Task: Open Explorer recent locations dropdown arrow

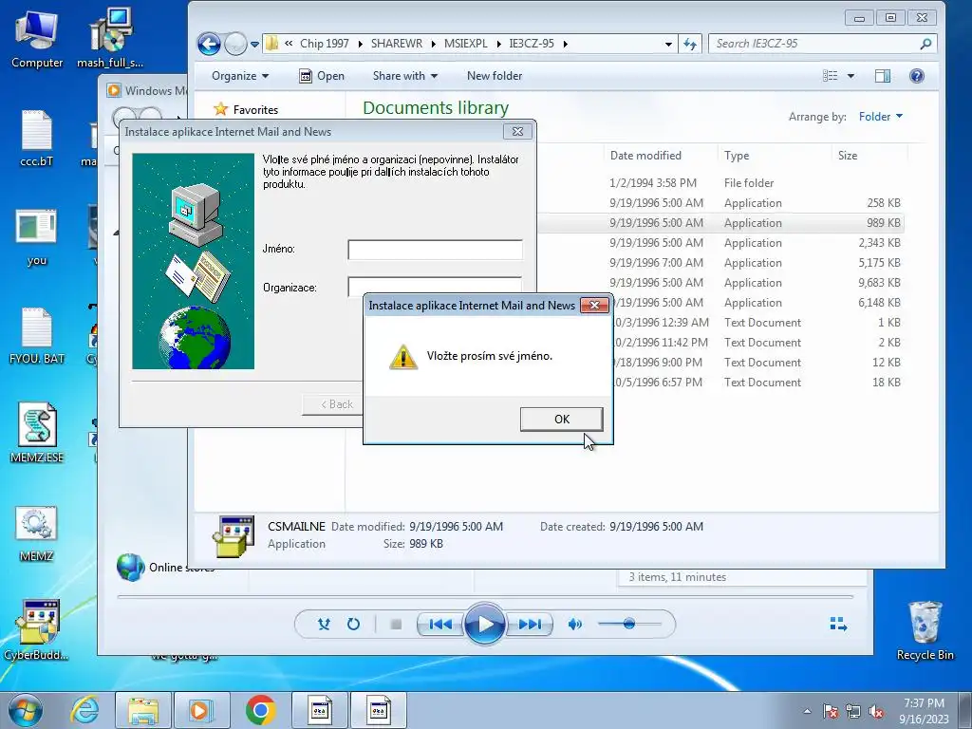Action: point(254,44)
